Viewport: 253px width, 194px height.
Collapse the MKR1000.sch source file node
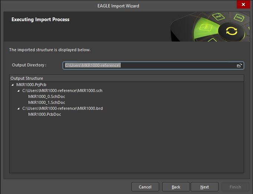19,91
